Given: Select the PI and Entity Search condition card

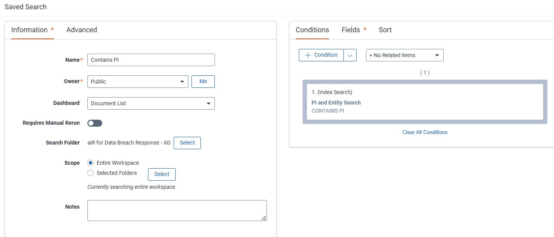Looking at the screenshot, I should 425,101.
